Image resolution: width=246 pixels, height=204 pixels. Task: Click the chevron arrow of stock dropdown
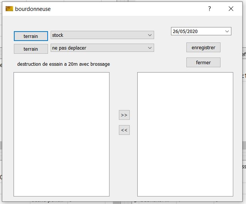150,35
